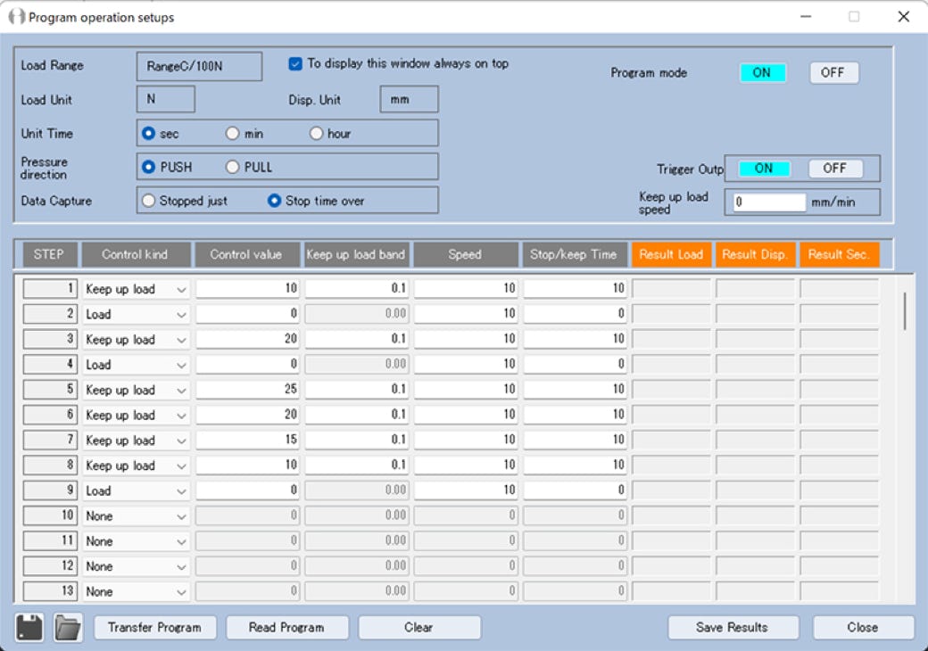Screen dimensions: 928x651
Task: Open control kind dropdown for step 11
Action: click(136, 541)
